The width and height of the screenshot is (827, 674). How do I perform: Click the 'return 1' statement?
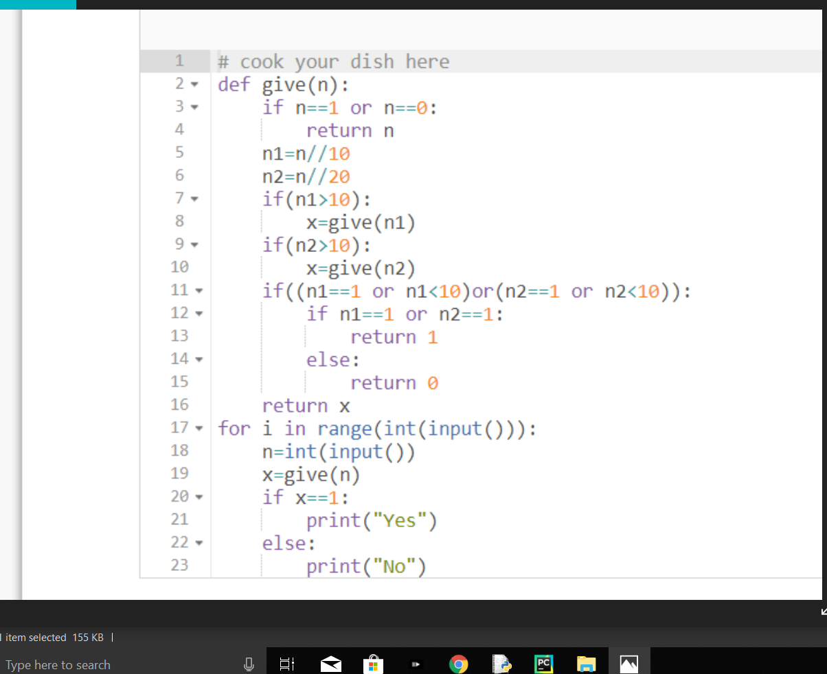pos(394,337)
